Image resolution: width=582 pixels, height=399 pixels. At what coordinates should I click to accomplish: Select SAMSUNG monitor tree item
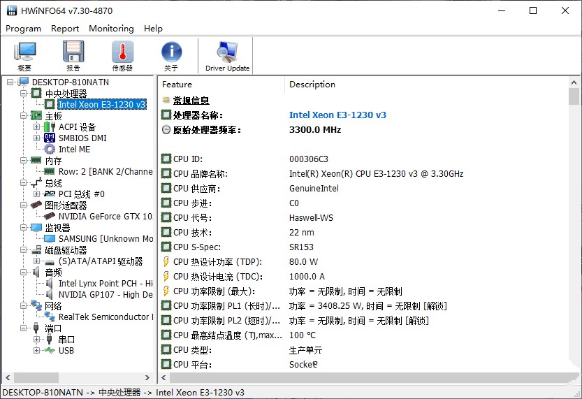[106, 239]
